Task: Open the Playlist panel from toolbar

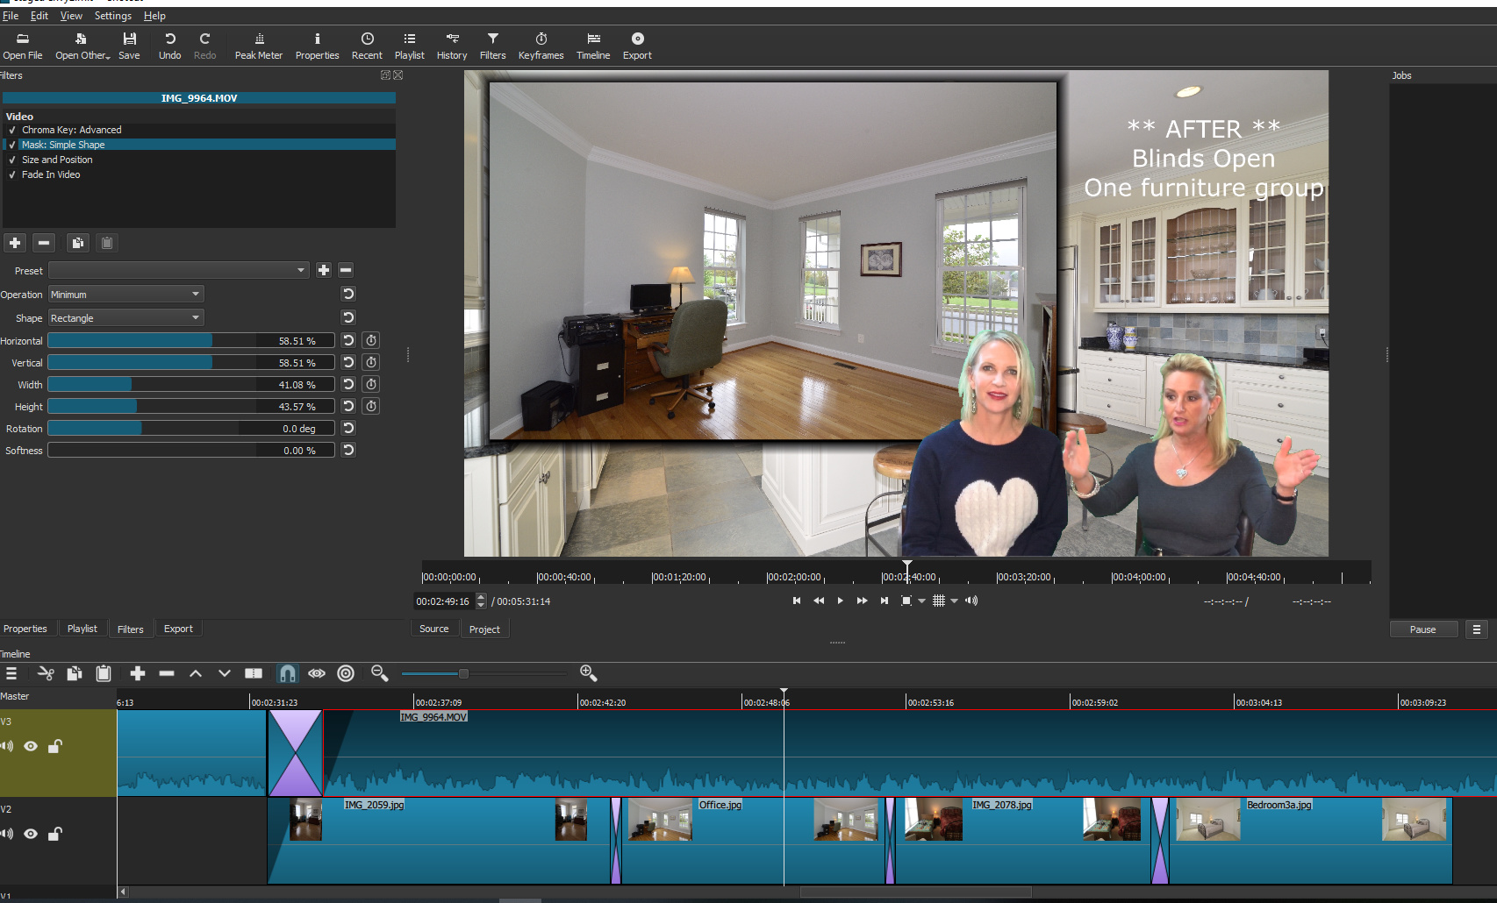Action: click(409, 46)
